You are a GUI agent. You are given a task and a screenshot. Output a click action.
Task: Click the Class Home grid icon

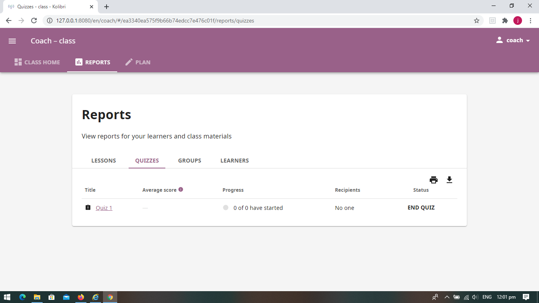pyautogui.click(x=18, y=62)
